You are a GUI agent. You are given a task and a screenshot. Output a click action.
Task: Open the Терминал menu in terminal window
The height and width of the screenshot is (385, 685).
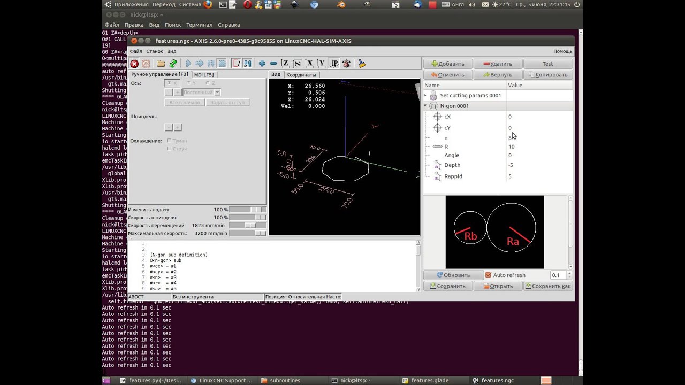coord(199,25)
